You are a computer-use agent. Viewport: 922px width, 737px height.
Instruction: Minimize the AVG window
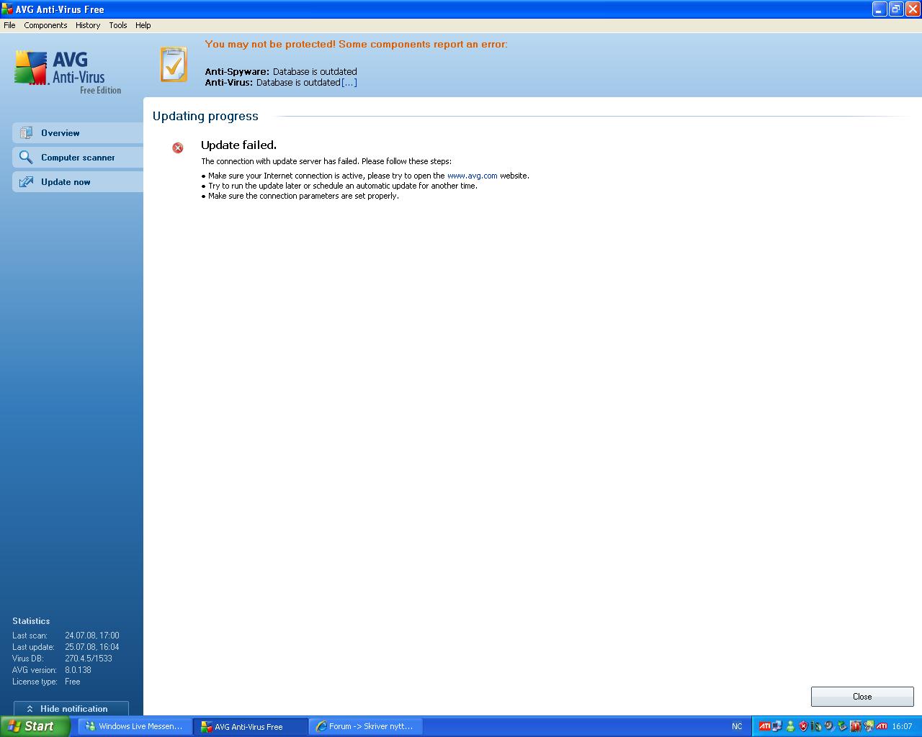tap(880, 9)
